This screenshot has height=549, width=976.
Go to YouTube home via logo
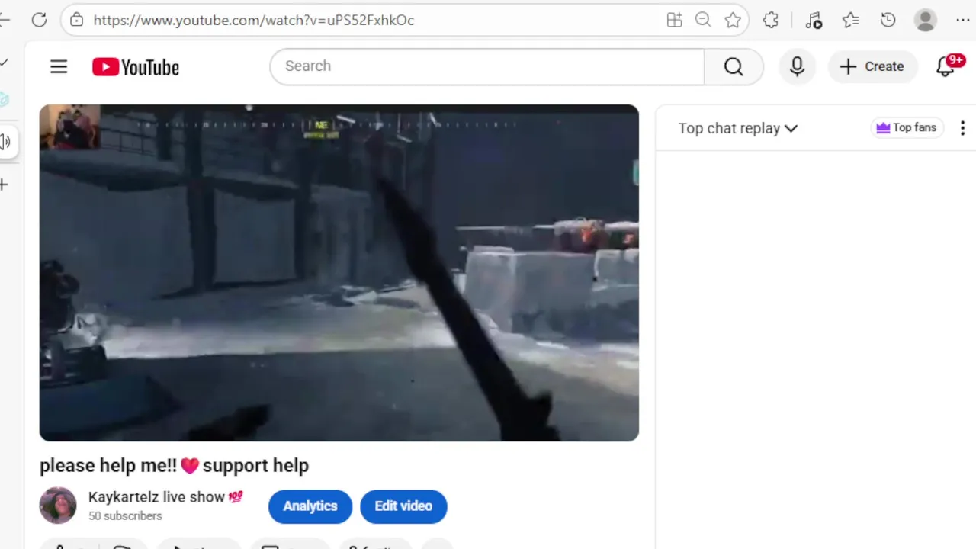[x=136, y=67]
